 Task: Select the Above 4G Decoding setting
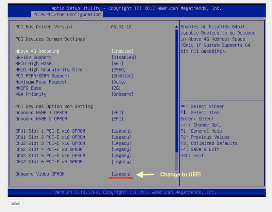tap(37, 51)
